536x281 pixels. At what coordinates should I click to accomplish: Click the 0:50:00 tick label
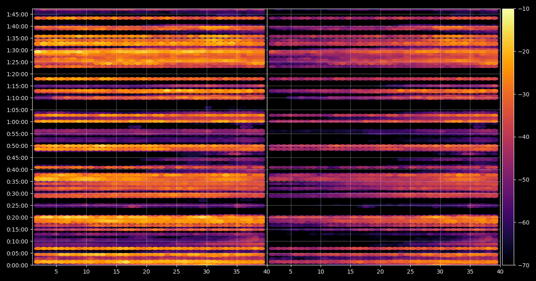pos(17,145)
